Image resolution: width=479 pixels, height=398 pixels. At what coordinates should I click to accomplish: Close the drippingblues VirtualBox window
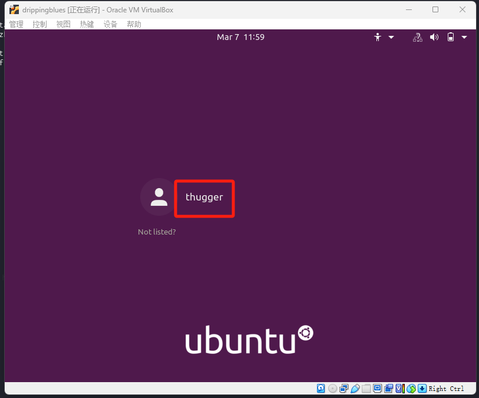point(462,10)
